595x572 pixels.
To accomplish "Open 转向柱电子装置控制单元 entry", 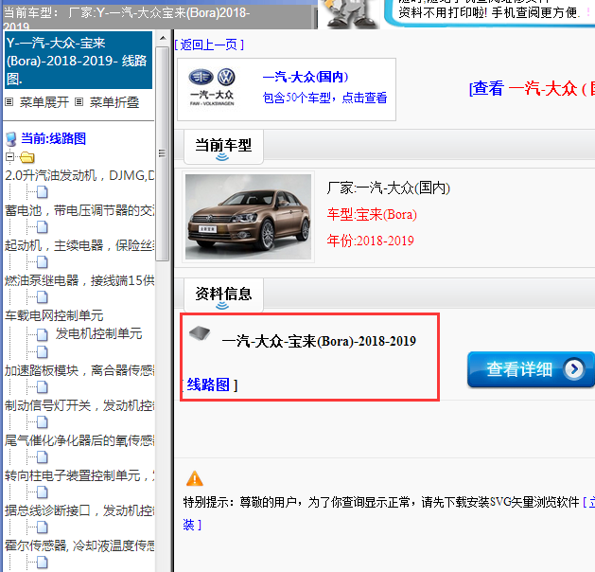I will pyautogui.click(x=79, y=475).
